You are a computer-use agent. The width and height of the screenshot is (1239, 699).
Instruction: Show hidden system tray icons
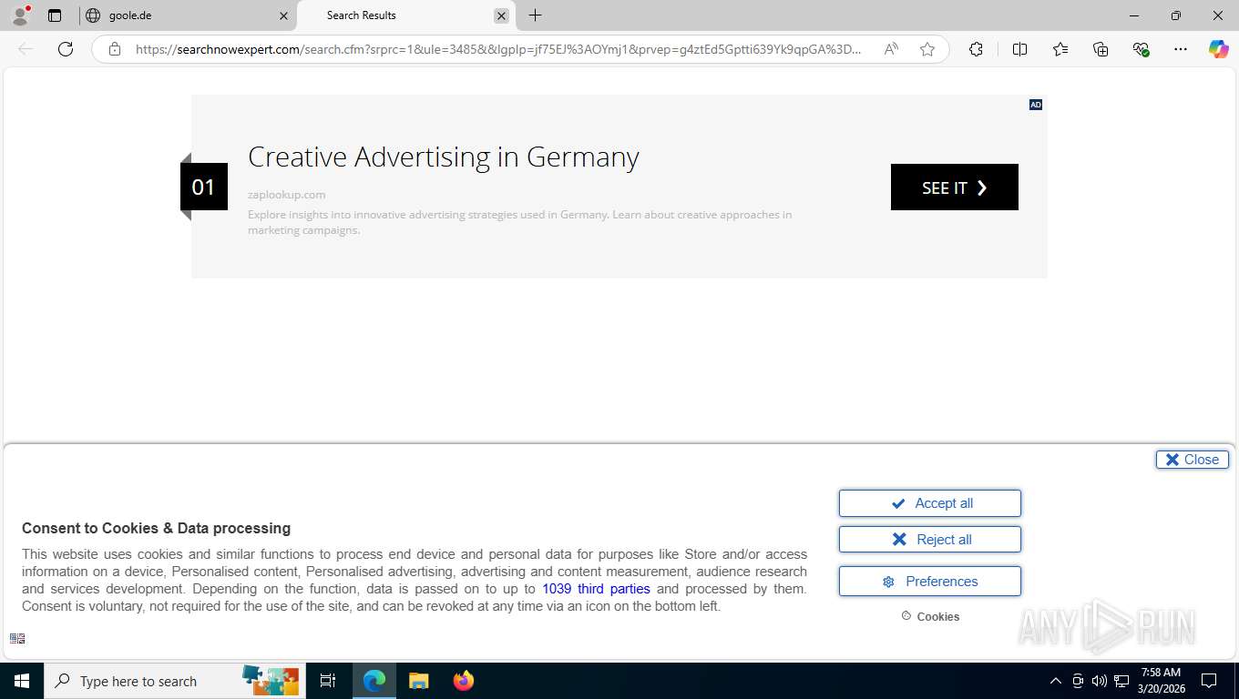point(1056,681)
